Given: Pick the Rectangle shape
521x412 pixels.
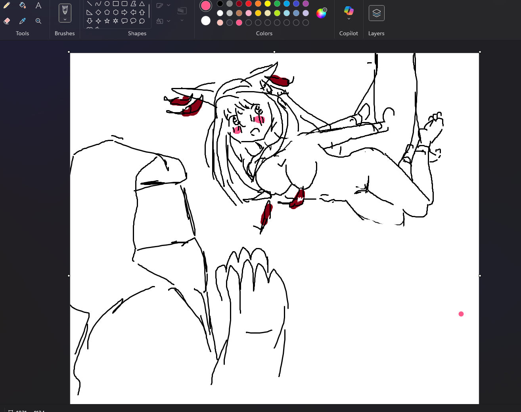Looking at the screenshot, I should click(116, 4).
